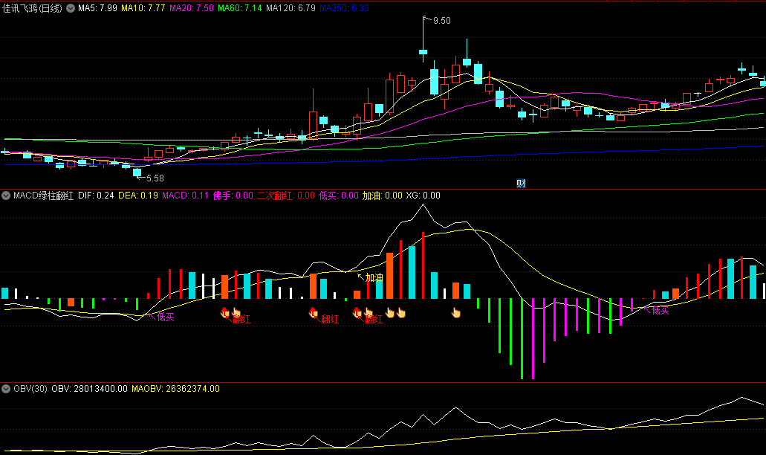Click the 5.58 low price label
This screenshot has height=455, width=766.
[155, 178]
